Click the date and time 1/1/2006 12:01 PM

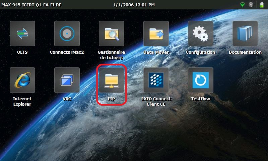pos(134,5)
